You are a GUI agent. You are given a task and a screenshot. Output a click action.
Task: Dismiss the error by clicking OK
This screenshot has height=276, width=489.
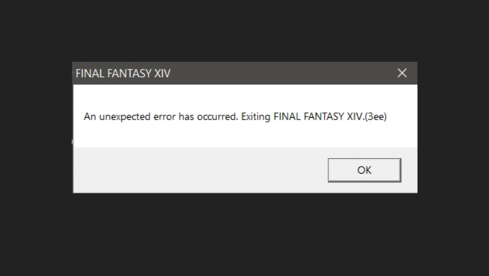pyautogui.click(x=364, y=170)
